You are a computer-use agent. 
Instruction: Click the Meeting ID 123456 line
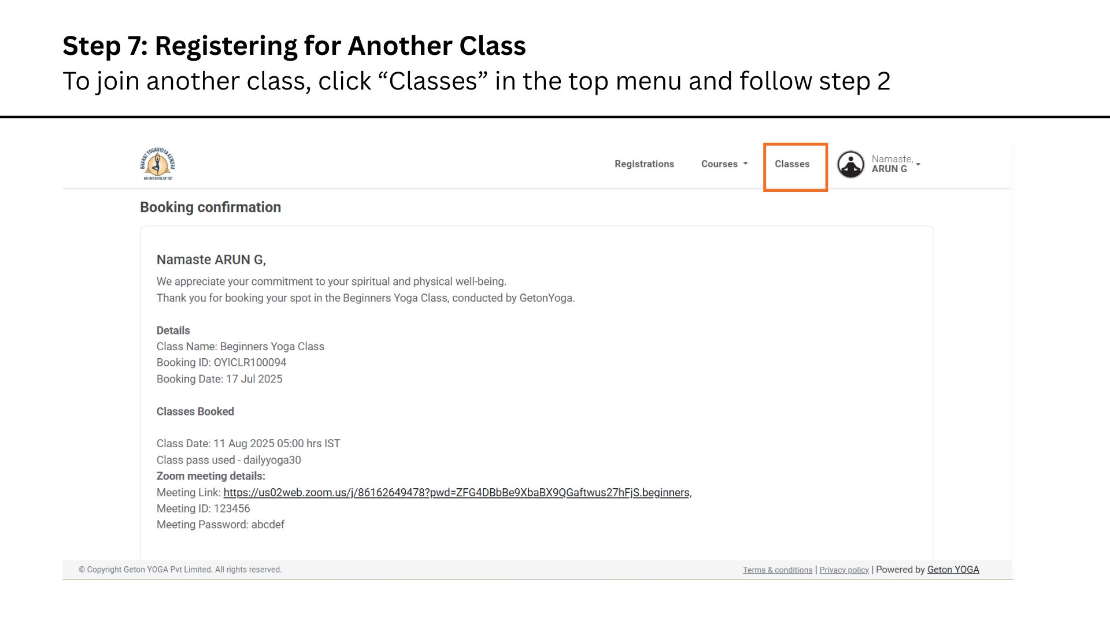pyautogui.click(x=203, y=509)
